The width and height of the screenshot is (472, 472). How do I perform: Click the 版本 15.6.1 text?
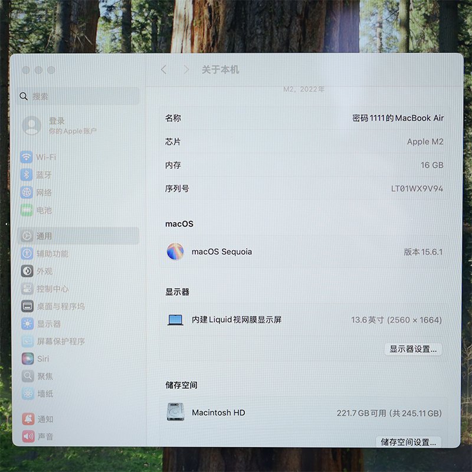pos(423,252)
